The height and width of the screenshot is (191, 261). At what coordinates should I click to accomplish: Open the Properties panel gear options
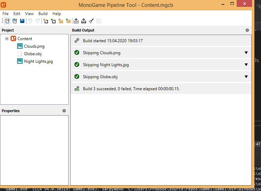[64, 111]
